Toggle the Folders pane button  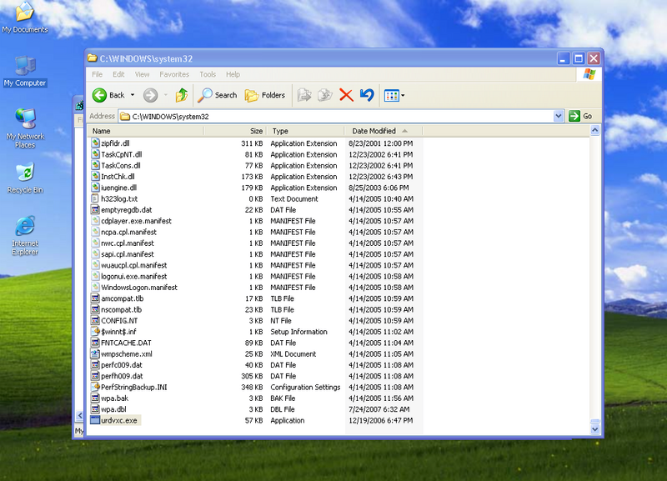(x=264, y=95)
